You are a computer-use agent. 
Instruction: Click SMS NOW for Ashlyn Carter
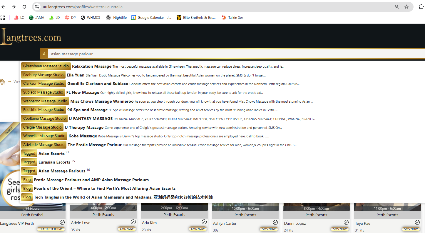269,229
